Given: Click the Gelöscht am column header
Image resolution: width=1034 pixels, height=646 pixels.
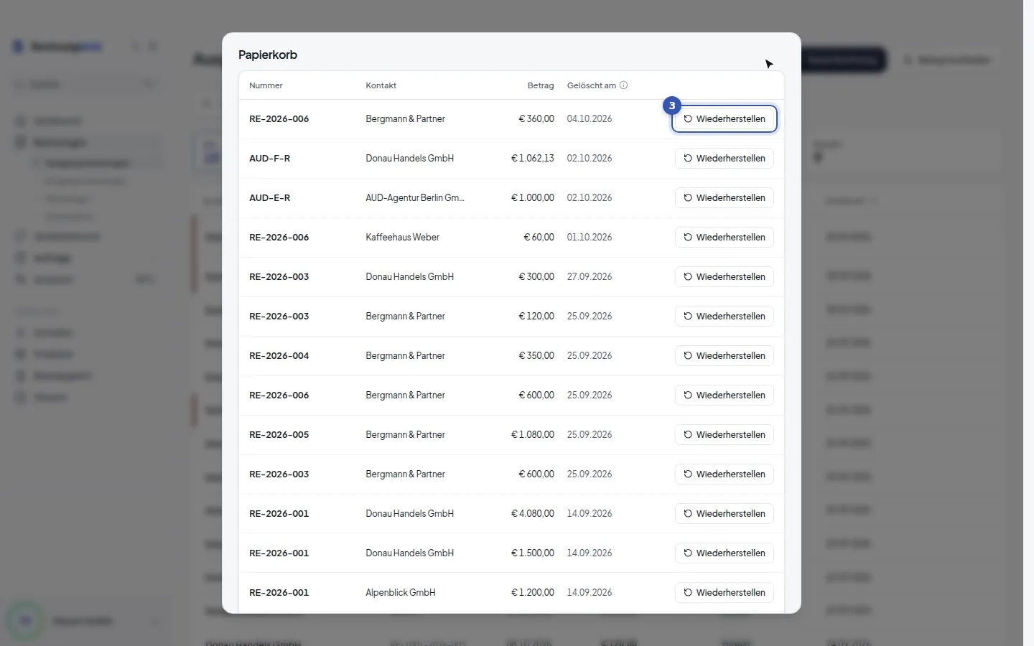Looking at the screenshot, I should pyautogui.click(x=592, y=85).
